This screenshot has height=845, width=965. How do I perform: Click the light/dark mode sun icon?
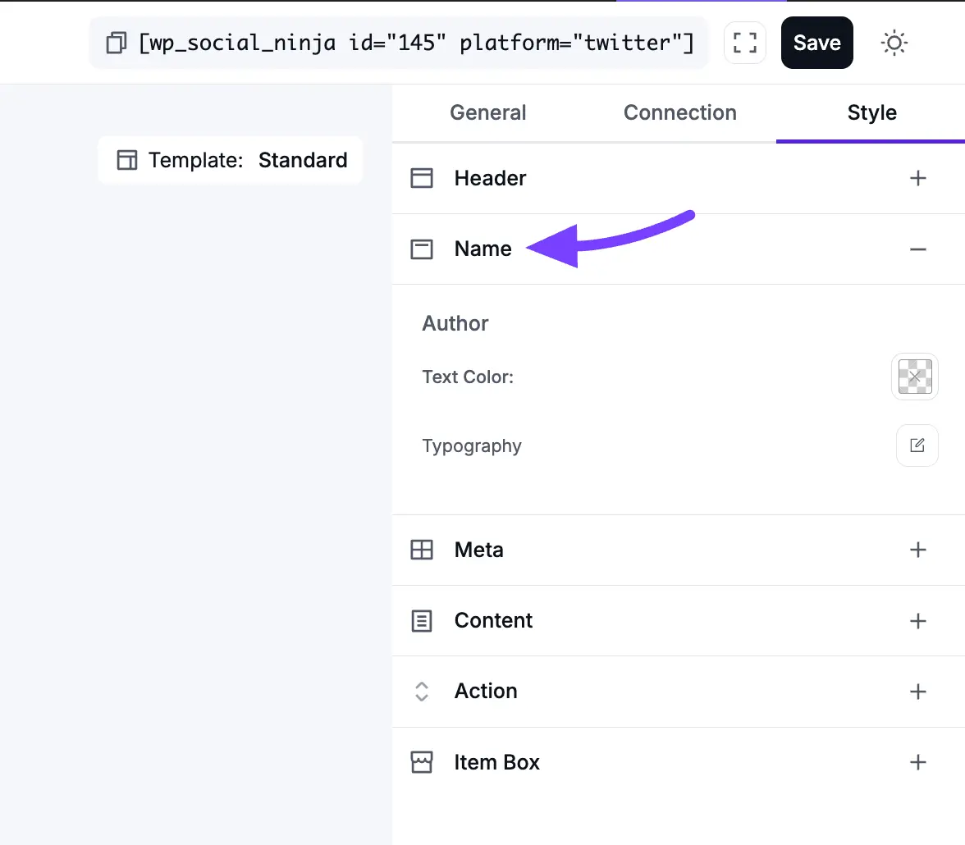894,43
